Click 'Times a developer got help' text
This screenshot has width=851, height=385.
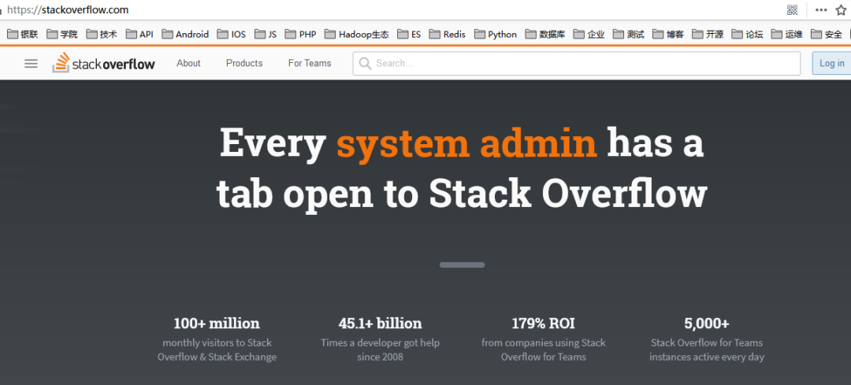click(380, 342)
